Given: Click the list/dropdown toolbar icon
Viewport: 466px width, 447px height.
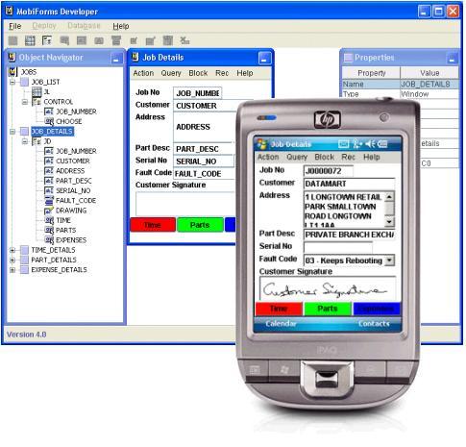Looking at the screenshot, I should 116,40.
